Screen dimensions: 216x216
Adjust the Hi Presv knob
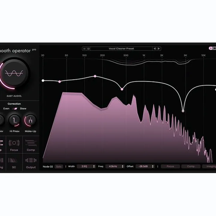(14, 120)
